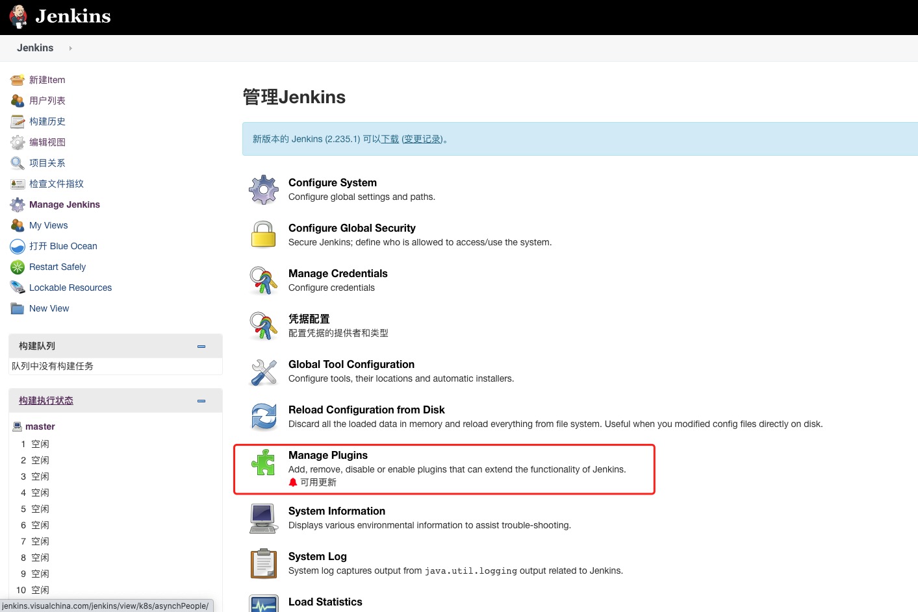The image size is (918, 612).
Task: Click the Blue Ocean circle icon
Action: click(x=18, y=246)
